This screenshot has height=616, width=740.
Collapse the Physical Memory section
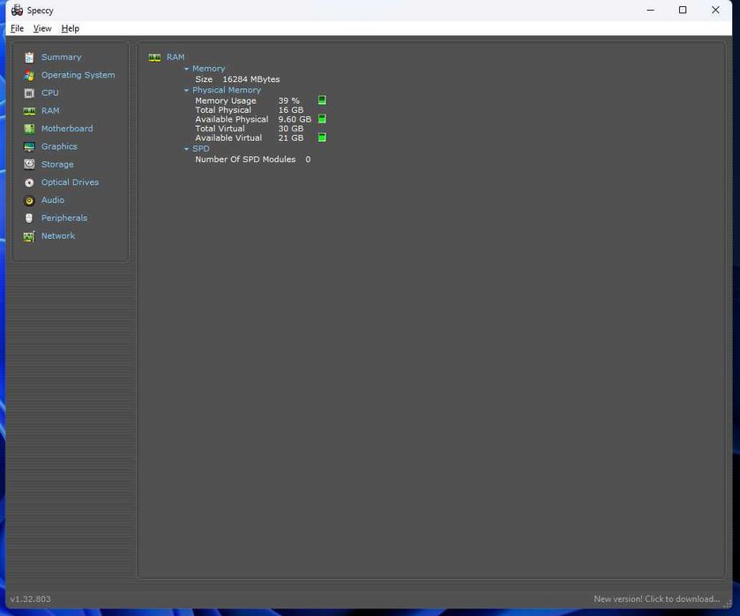tap(186, 90)
